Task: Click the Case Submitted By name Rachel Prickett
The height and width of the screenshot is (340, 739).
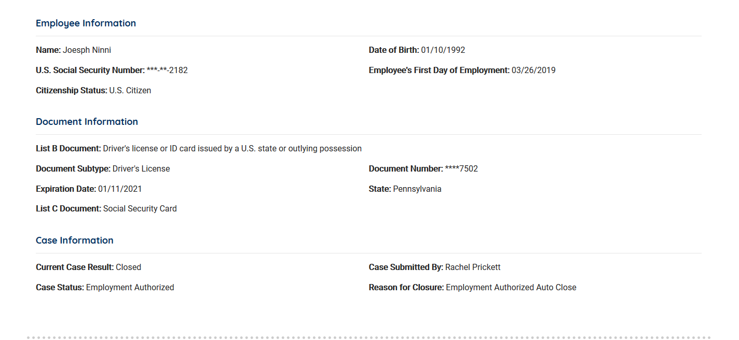Action: click(473, 267)
